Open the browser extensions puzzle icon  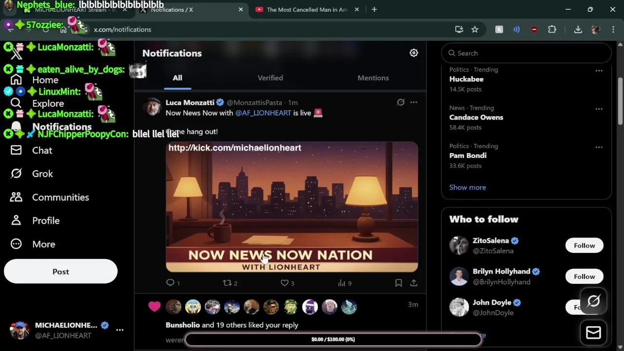(x=552, y=29)
